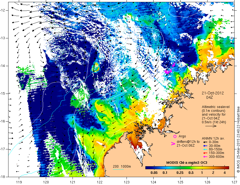The width and height of the screenshot is (240, 185).
Task: Click latitude axis label -16
Action: pos(3,121)
